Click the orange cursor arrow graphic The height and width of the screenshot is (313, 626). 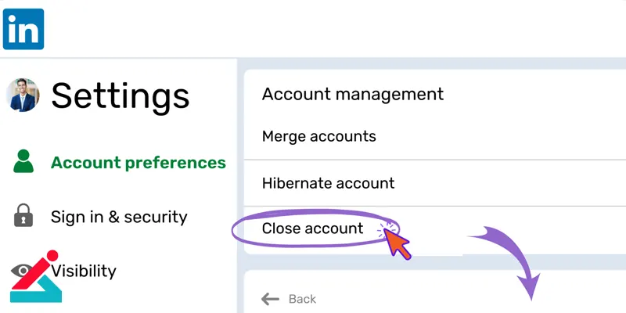398,245
